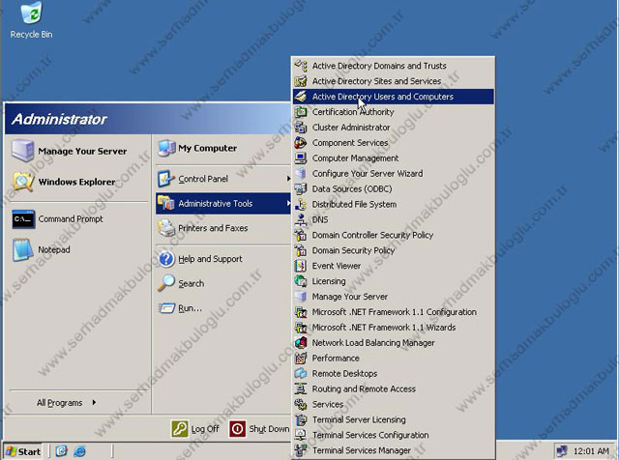Open Terminal Server Licensing
The image size is (619, 460).
(394, 419)
